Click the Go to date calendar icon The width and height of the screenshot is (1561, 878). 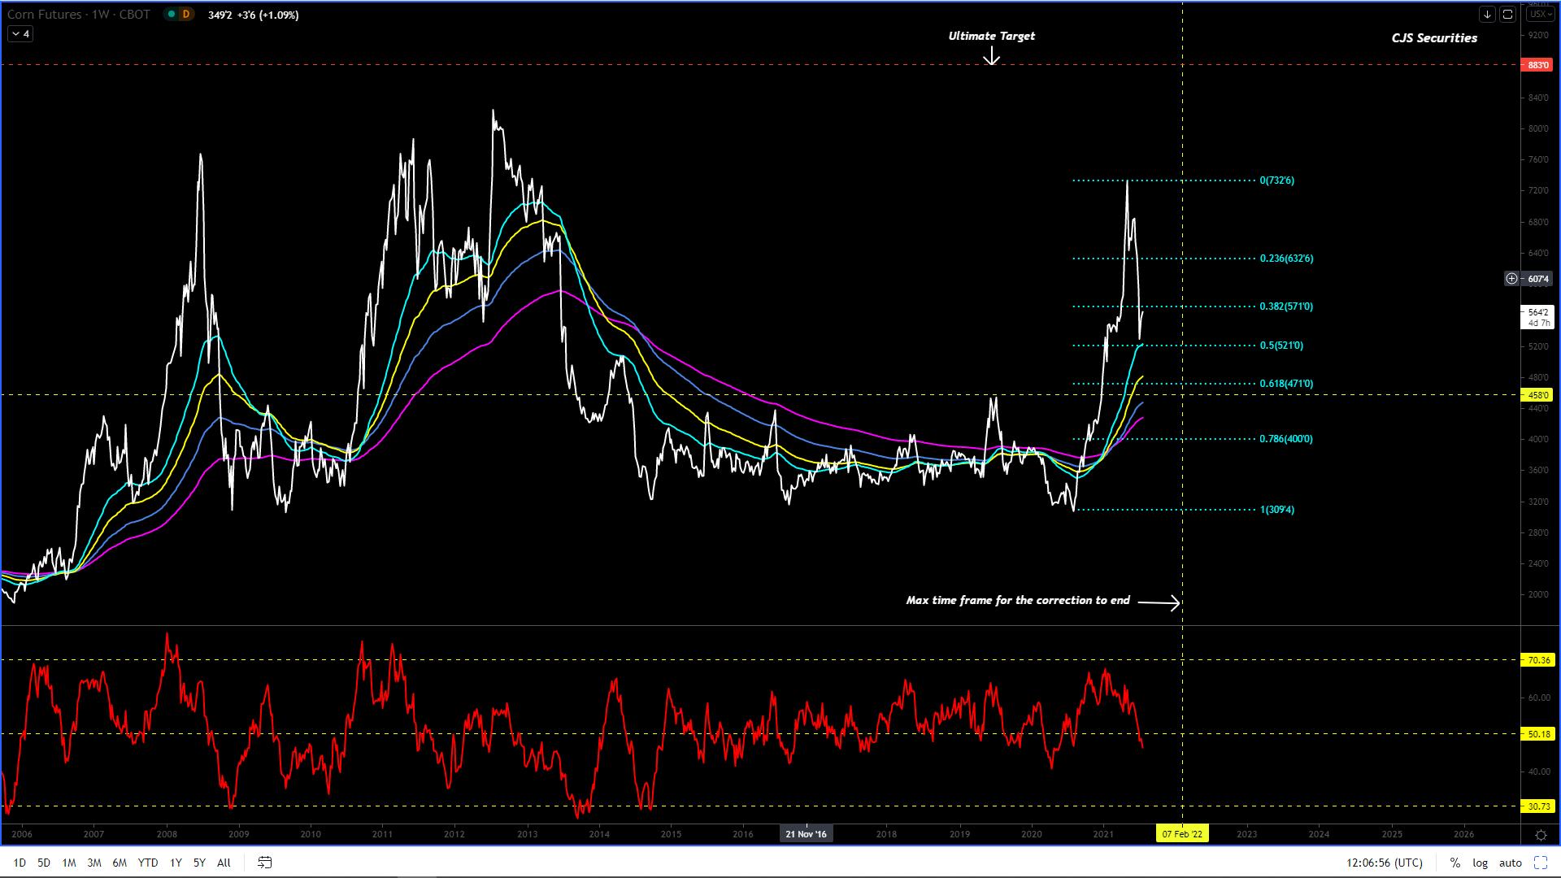click(x=264, y=863)
